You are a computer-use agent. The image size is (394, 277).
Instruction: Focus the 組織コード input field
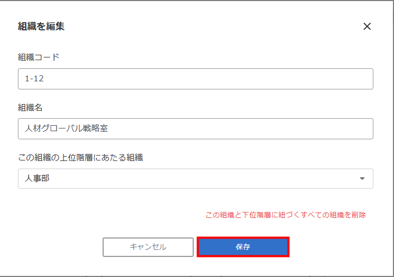coord(195,79)
